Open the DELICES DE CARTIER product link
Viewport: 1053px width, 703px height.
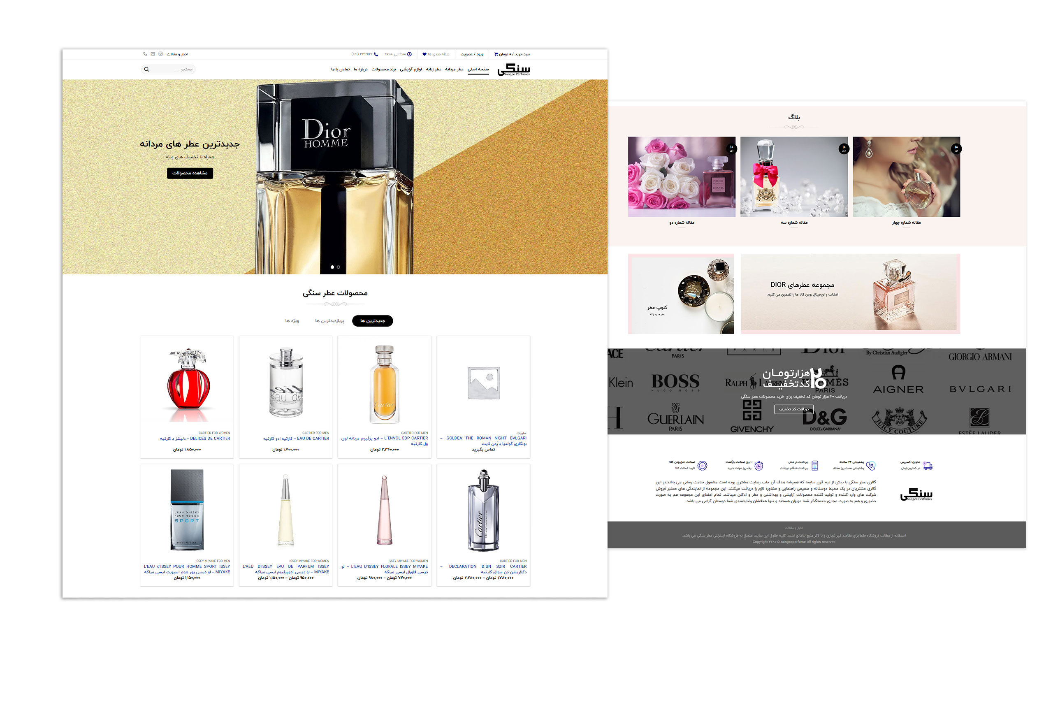coord(195,439)
